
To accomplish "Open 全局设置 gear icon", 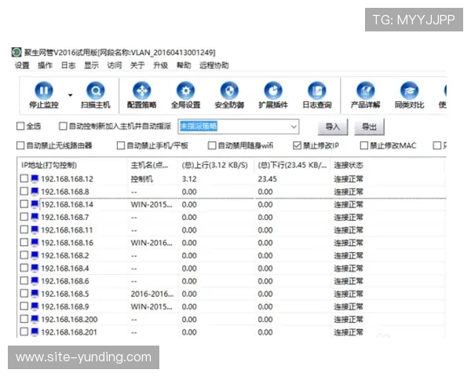I will click(185, 90).
